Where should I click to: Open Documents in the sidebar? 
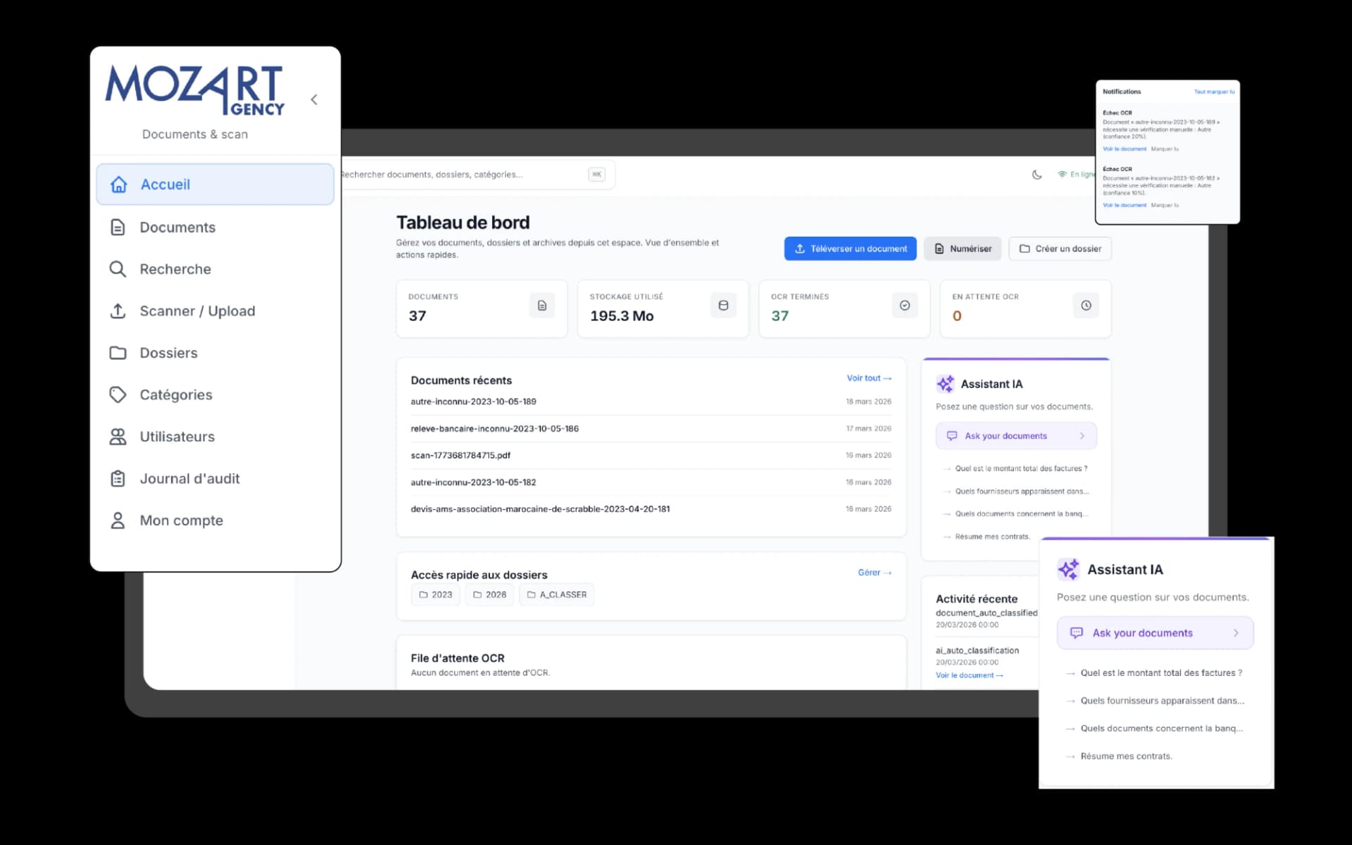(215, 227)
